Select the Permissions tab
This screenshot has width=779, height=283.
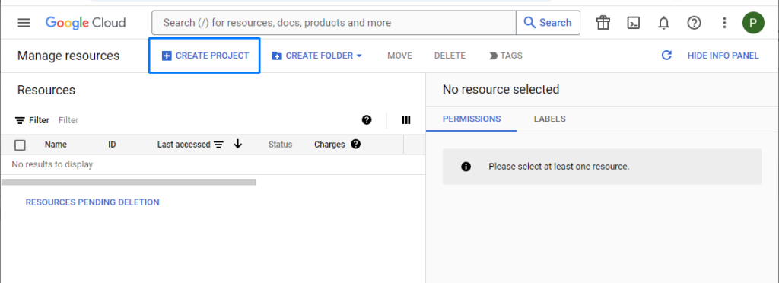(x=472, y=119)
